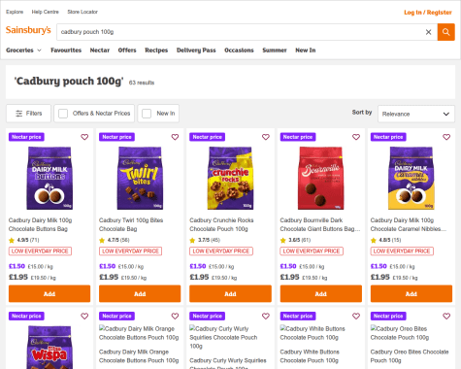Open 'Cadbury Twirl 100g Bites Chocolate Bag' title
This screenshot has height=369, width=461.
(x=131, y=224)
